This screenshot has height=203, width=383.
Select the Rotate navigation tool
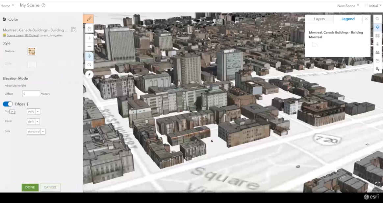click(89, 65)
